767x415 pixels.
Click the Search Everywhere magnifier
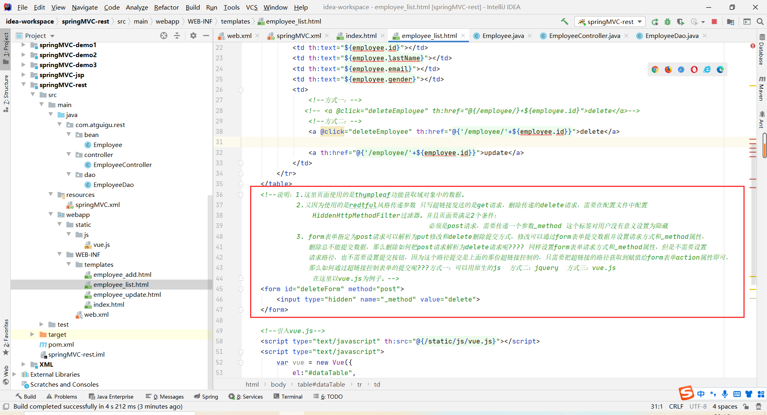pos(760,22)
